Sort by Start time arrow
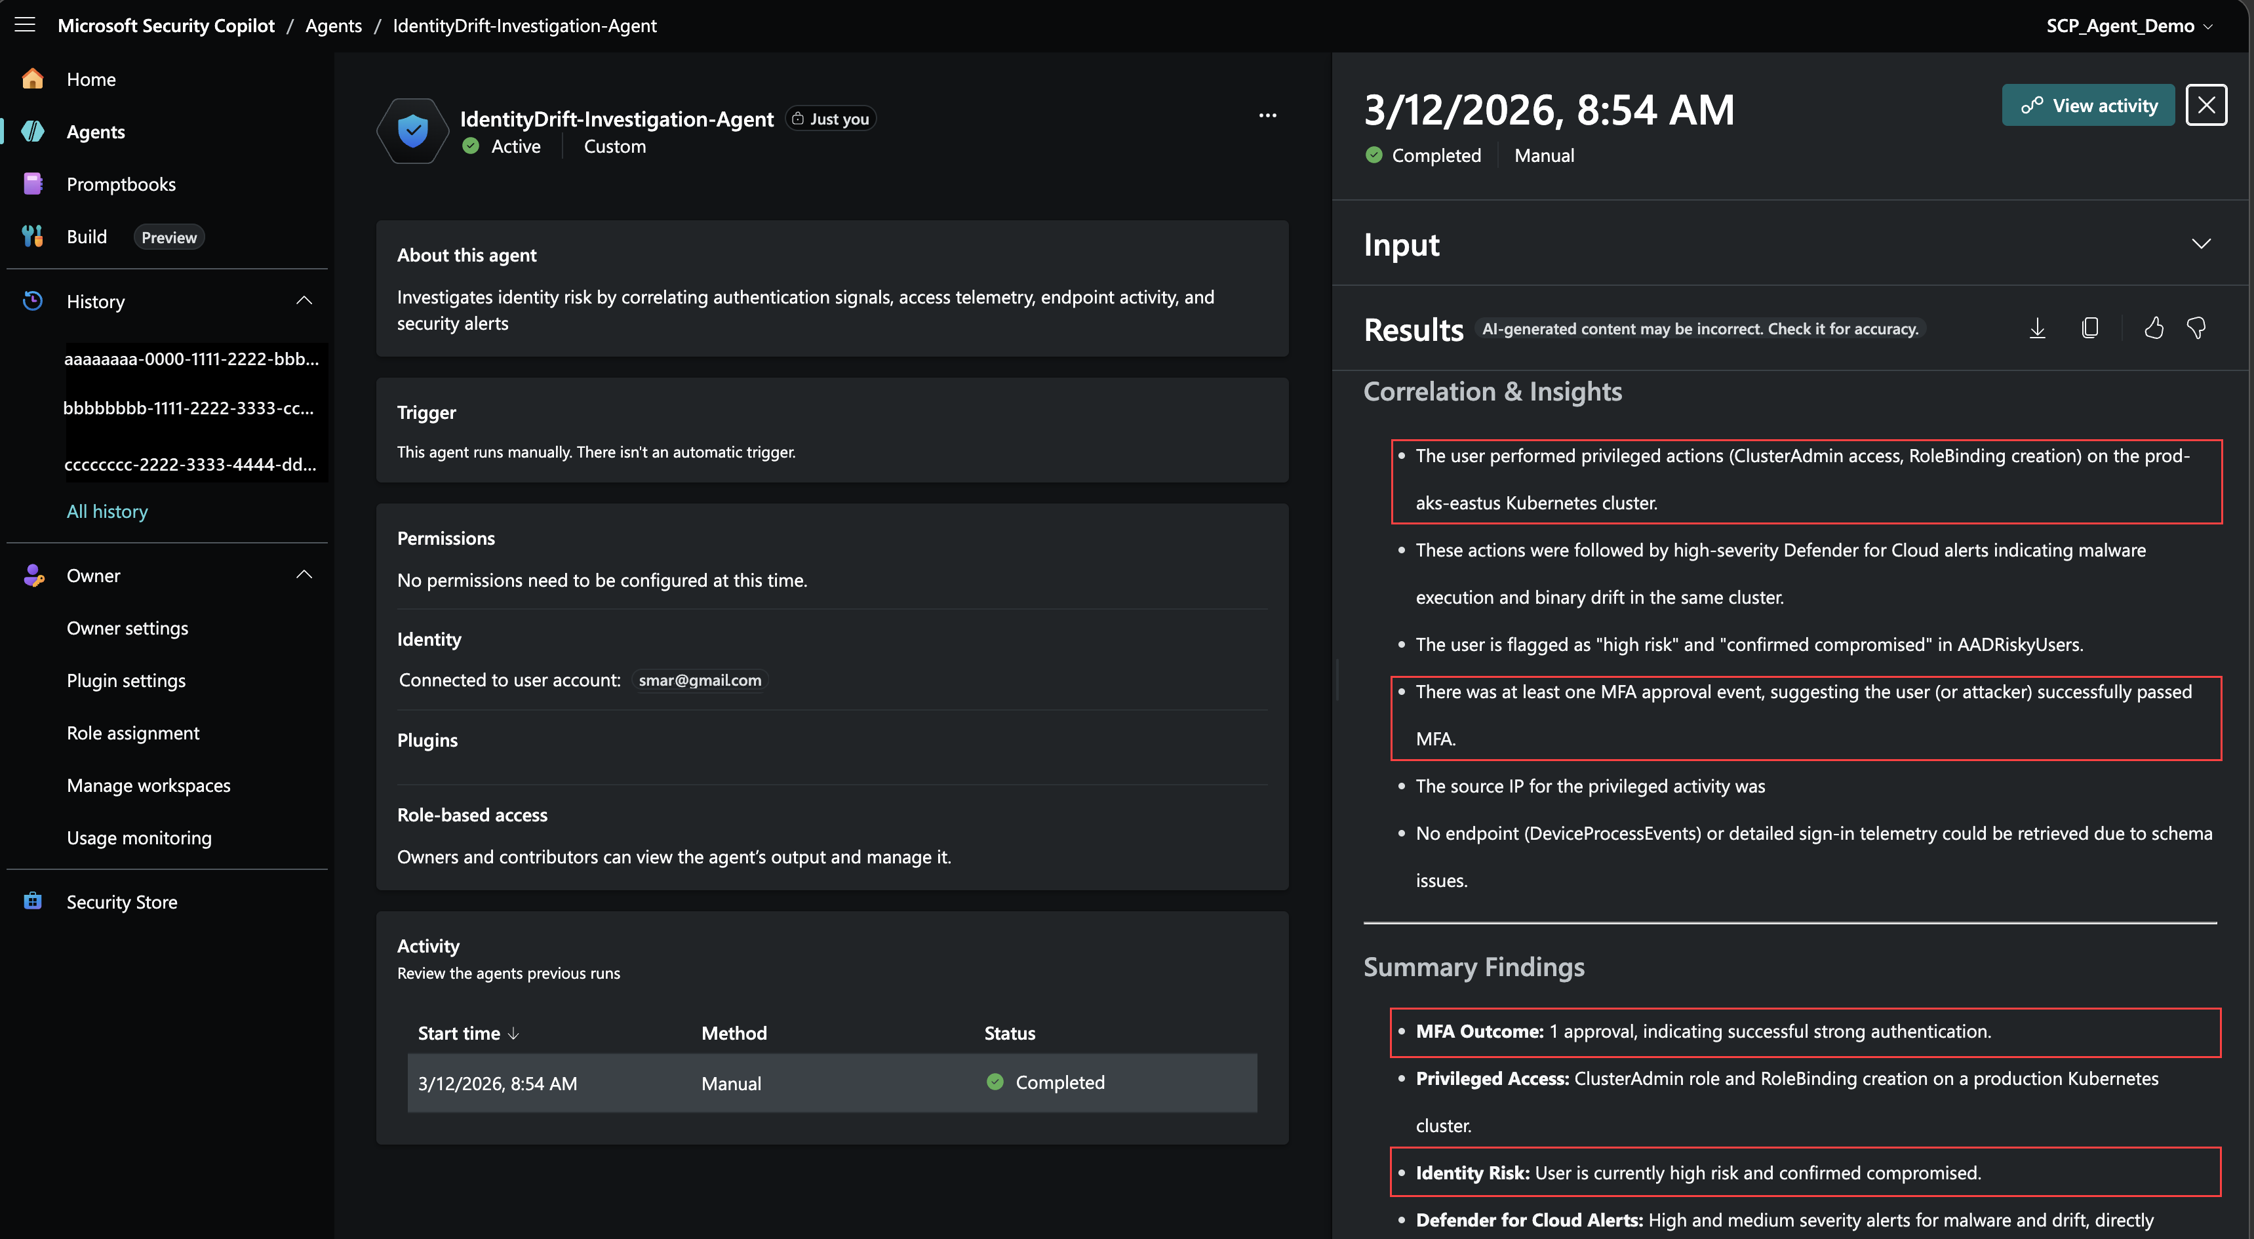The image size is (2254, 1239). [x=513, y=1033]
